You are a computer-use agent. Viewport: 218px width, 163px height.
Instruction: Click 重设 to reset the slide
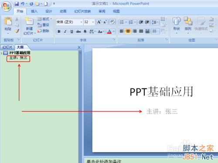(43, 25)
